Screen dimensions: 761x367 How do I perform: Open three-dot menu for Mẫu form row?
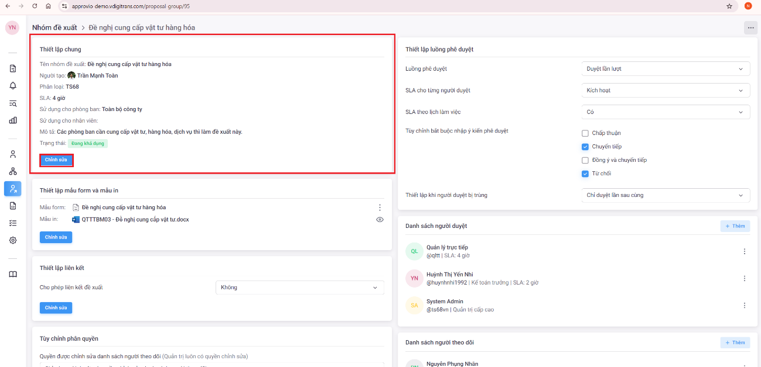pos(380,207)
